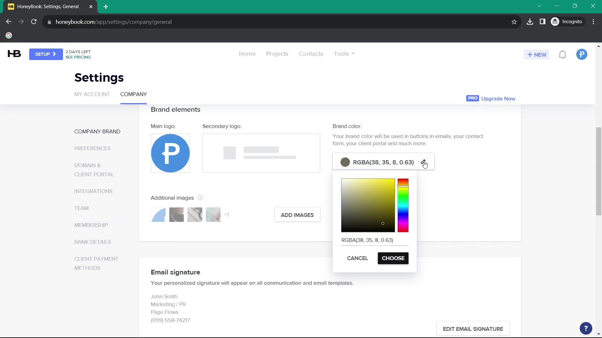602x338 pixels.
Task: Open the browser downloads icon
Action: click(530, 22)
